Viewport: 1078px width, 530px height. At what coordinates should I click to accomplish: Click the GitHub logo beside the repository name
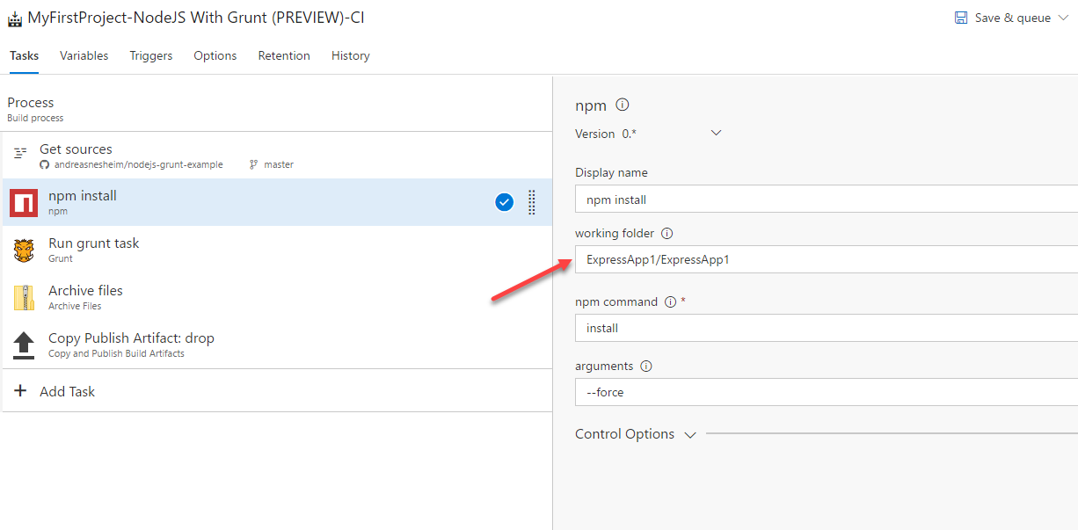tap(44, 164)
